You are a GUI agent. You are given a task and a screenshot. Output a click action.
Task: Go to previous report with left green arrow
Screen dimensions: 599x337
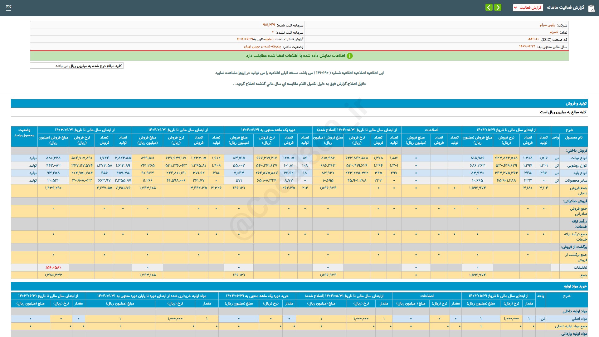pos(489,7)
